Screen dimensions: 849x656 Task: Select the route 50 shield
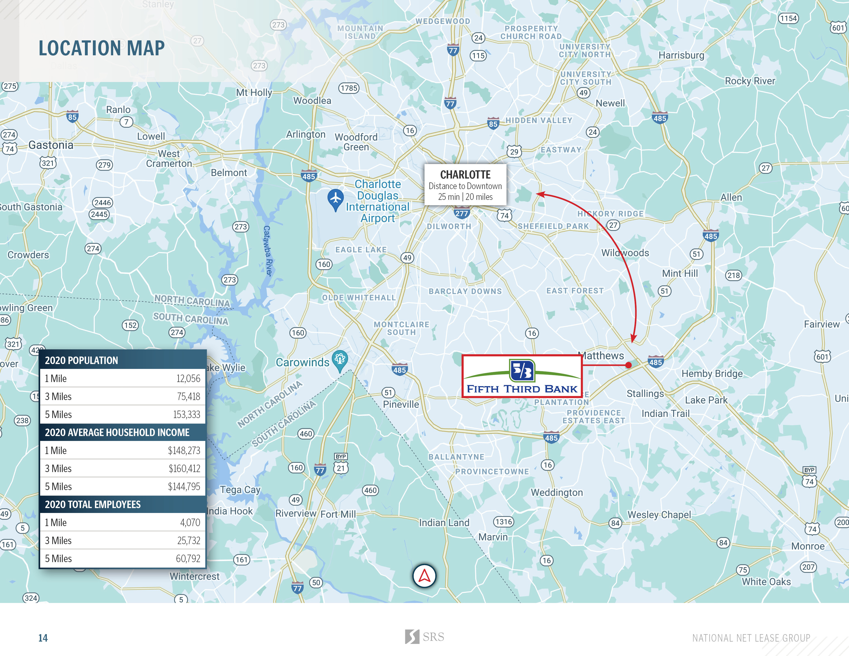(x=316, y=582)
